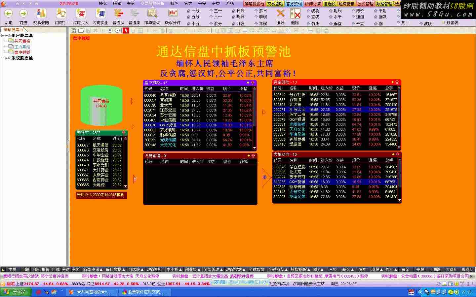Click the 闪电手 lightning hand icon
The height and width of the screenshot is (297, 476).
pos(61,14)
